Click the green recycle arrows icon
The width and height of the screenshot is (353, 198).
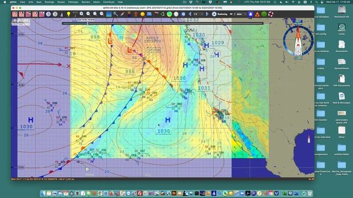pos(163,14)
